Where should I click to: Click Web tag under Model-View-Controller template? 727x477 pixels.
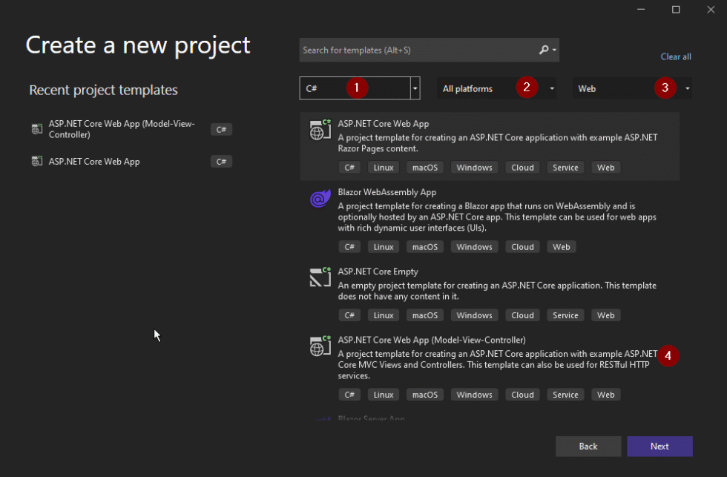(605, 395)
